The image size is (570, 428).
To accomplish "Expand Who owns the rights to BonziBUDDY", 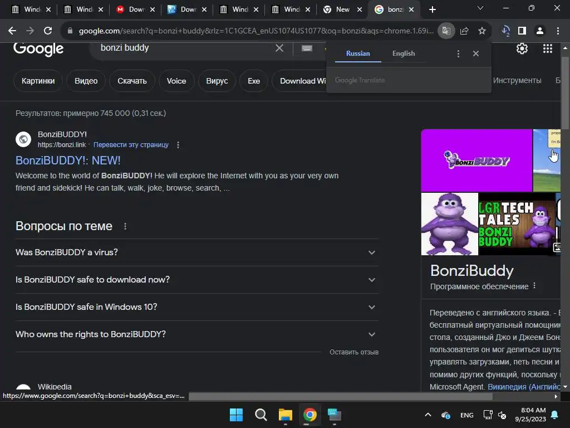I will 197,334.
